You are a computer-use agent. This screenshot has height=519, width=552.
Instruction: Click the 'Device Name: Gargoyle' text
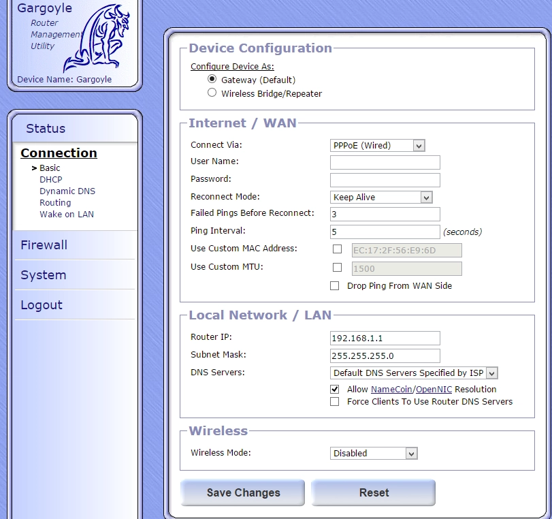point(65,80)
